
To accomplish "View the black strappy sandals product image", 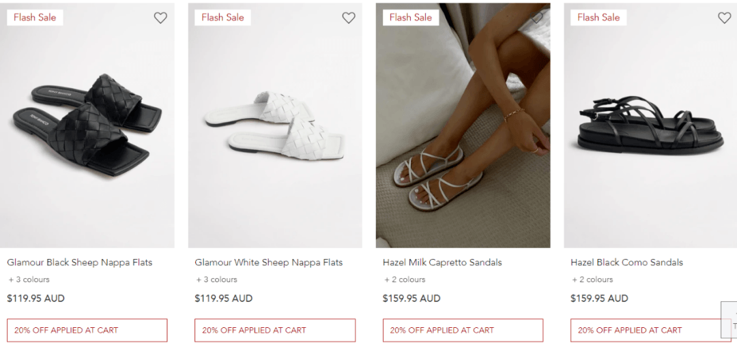I will click(x=650, y=125).
